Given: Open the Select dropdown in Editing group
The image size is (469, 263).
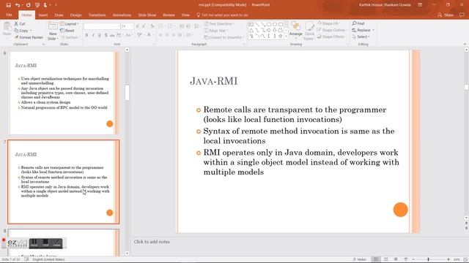Looking at the screenshot, I should click(x=361, y=37).
